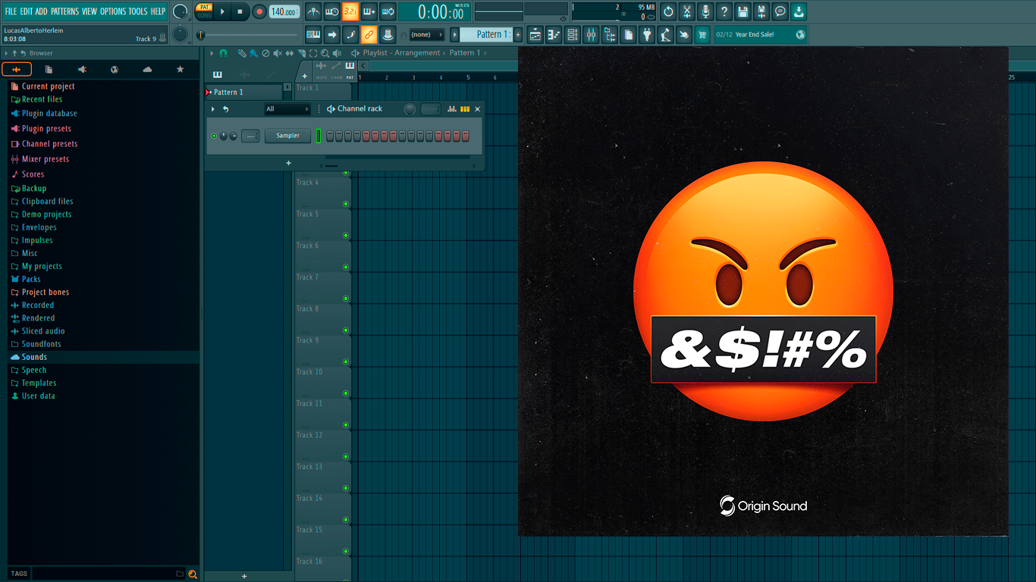Adjust the Sampler channel panning knob
The height and width of the screenshot is (582, 1036).
(224, 136)
